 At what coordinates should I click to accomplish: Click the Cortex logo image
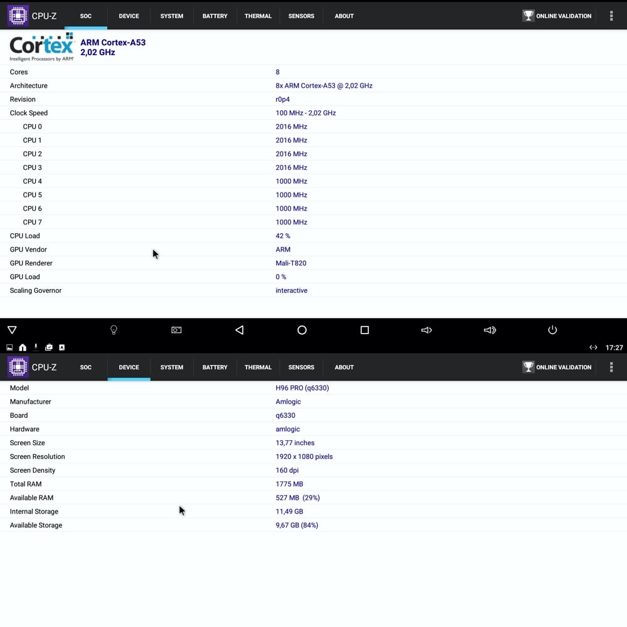point(42,47)
